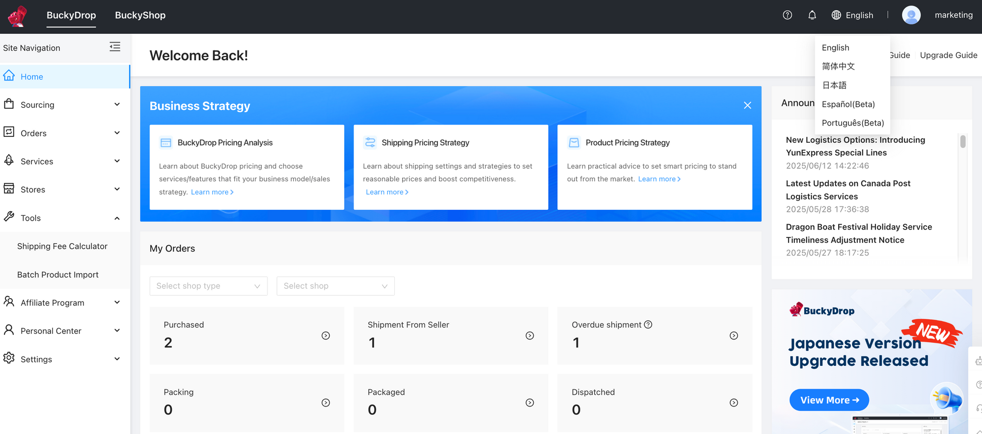This screenshot has height=434, width=982.
Task: Open the Select shop dropdown
Action: 336,286
